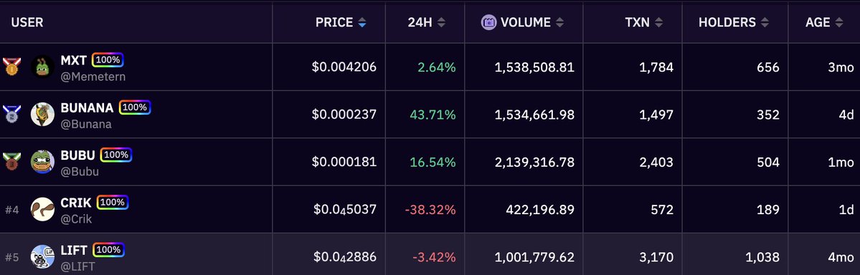
Task: Open the @Bunana profile link
Action: tap(86, 125)
